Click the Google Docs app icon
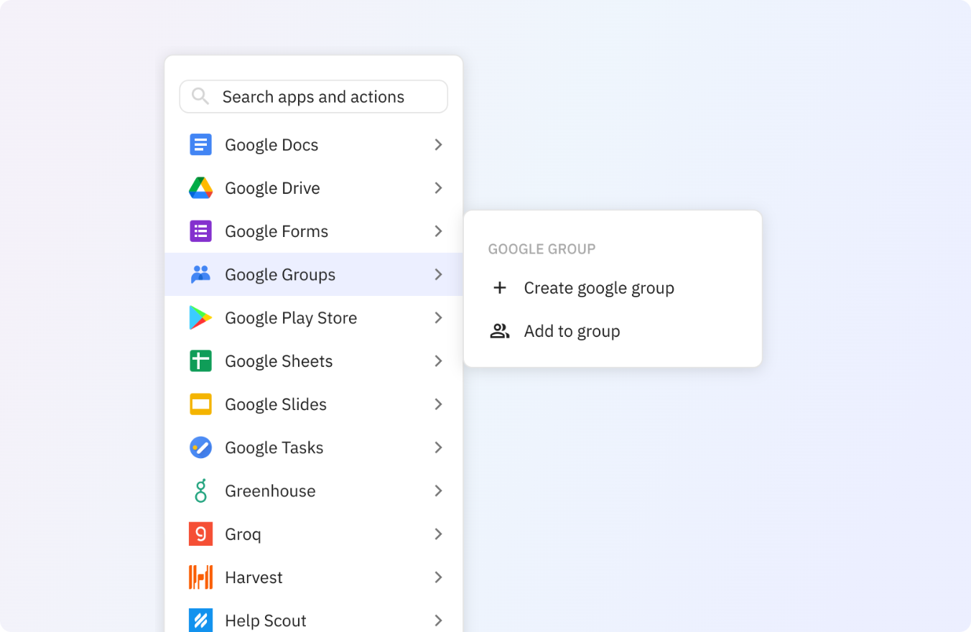The width and height of the screenshot is (971, 632). 200,145
